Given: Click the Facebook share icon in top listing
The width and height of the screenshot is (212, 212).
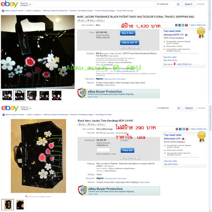Looking at the screenshot, I should coord(180,25).
